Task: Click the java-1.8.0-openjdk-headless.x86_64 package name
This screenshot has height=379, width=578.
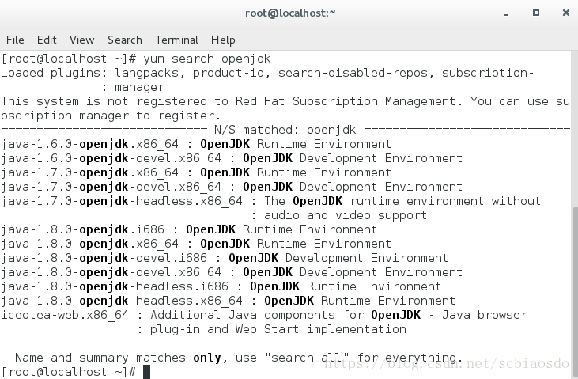Action: pyautogui.click(x=122, y=301)
